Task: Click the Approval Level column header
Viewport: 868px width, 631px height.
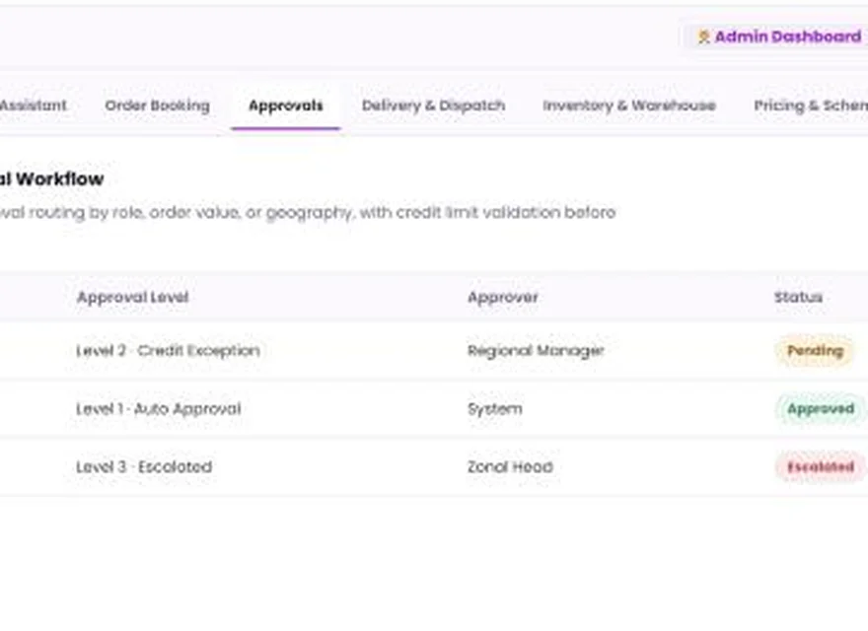Action: 133,297
